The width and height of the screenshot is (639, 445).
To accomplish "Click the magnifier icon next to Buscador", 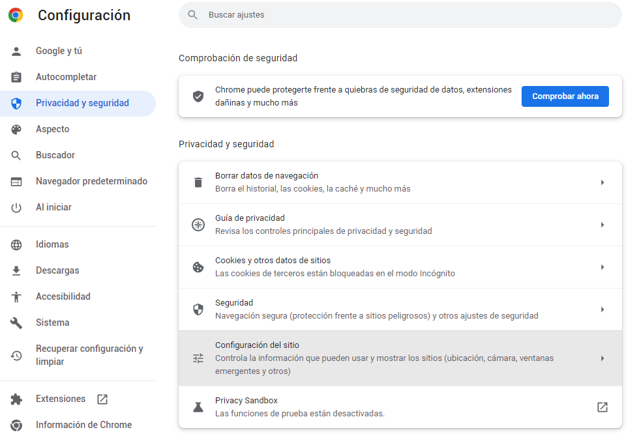I will click(x=16, y=156).
